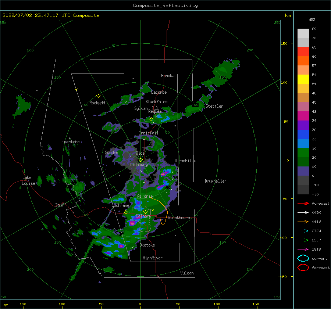Viewport: 331px width, 309px height.
Task: Select the Sundre label
Action: click(x=111, y=152)
